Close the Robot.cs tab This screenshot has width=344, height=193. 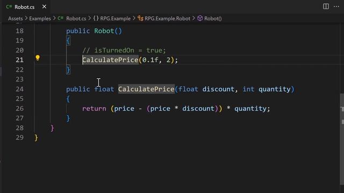pos(44,7)
